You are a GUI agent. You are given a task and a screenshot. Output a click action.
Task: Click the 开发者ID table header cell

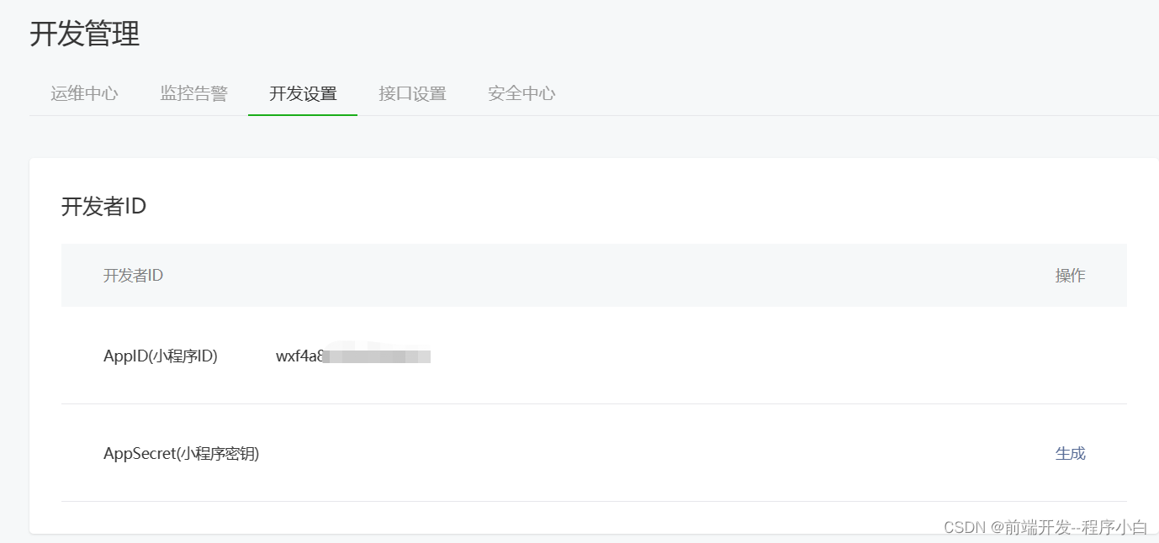point(132,275)
